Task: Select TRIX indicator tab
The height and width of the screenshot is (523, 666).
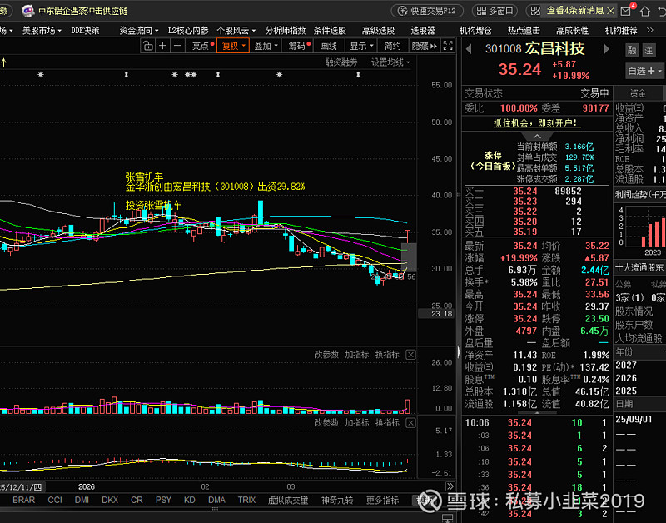Action: click(x=246, y=500)
